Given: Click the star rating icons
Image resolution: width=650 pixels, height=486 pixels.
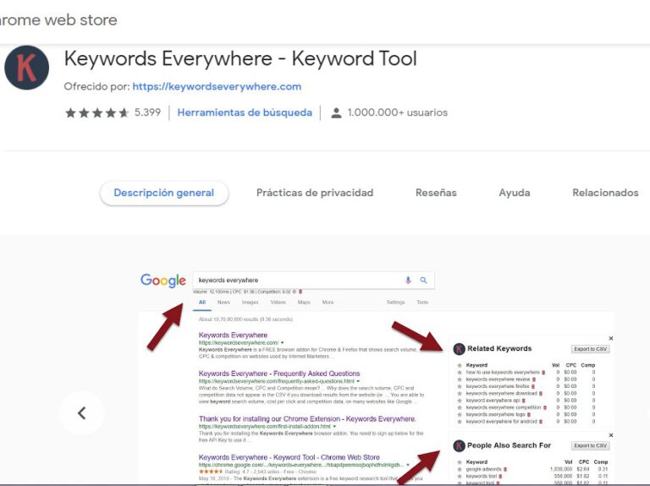Looking at the screenshot, I should [97, 112].
